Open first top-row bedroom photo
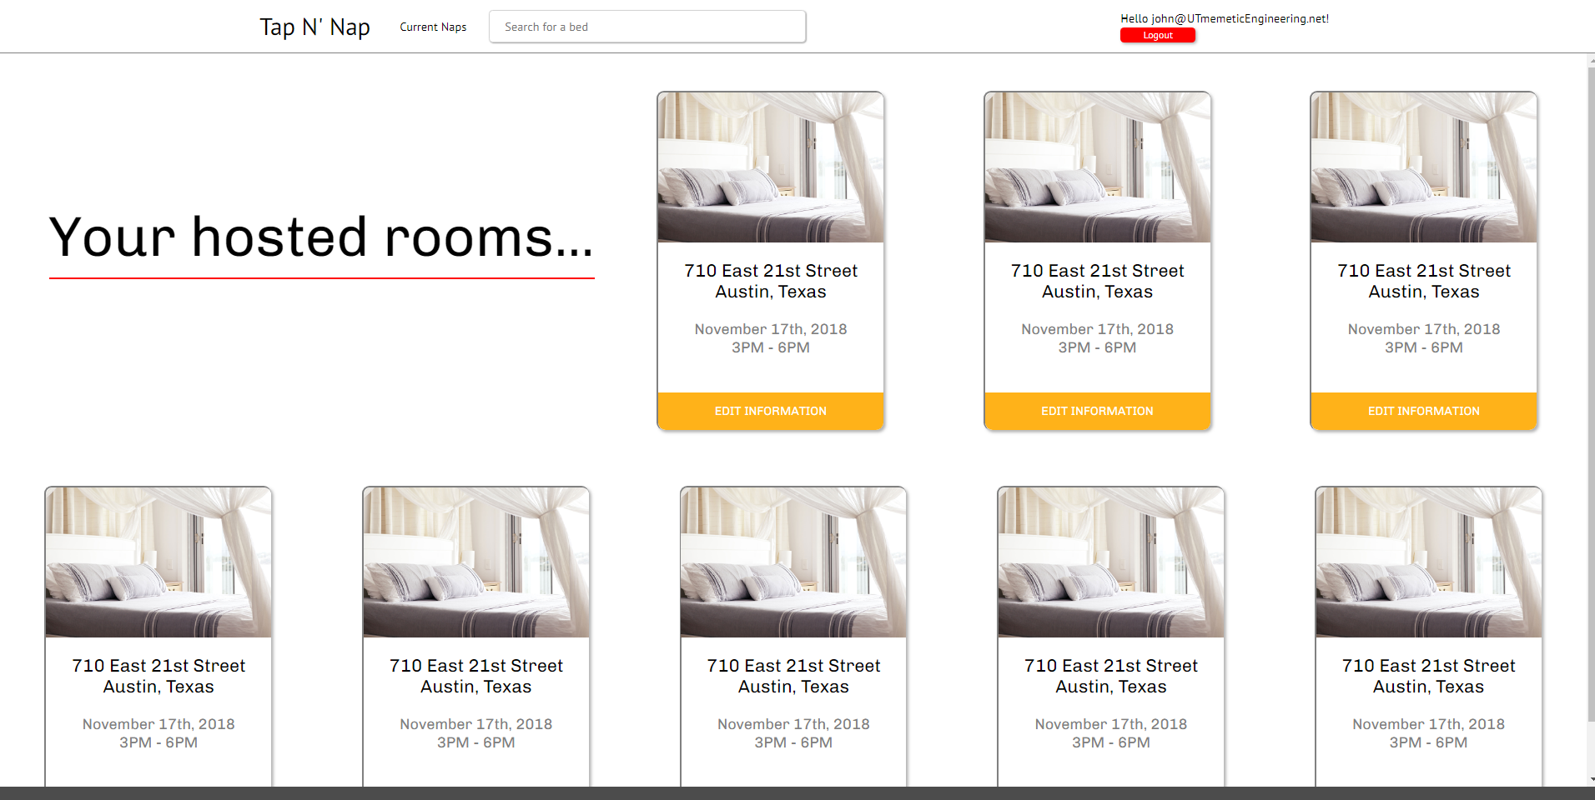This screenshot has width=1595, height=800. (x=770, y=167)
